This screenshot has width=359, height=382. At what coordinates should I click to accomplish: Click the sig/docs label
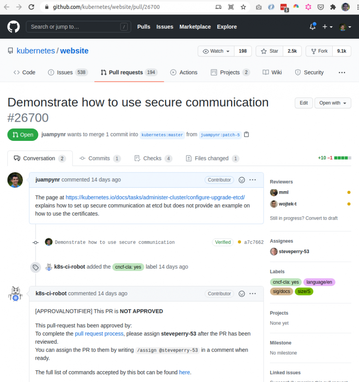pos(281,291)
